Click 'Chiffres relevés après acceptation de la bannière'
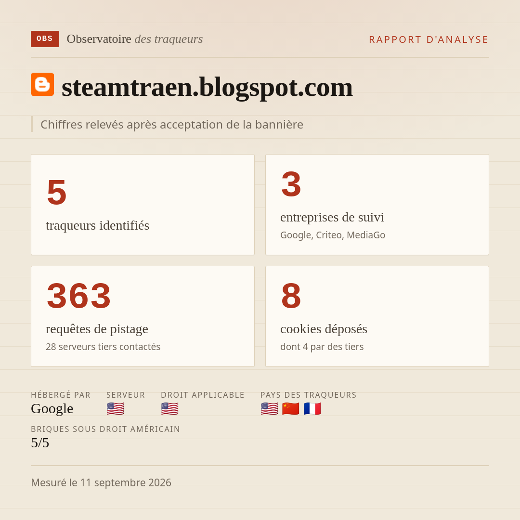This screenshot has width=520, height=520. pos(172,124)
